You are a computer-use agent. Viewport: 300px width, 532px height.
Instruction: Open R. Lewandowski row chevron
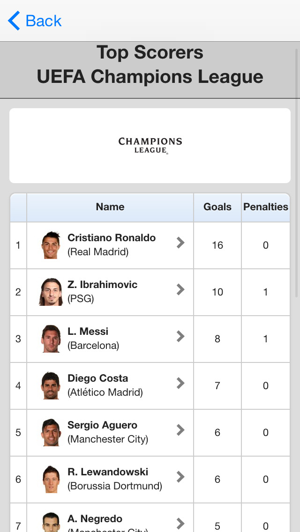tap(180, 477)
